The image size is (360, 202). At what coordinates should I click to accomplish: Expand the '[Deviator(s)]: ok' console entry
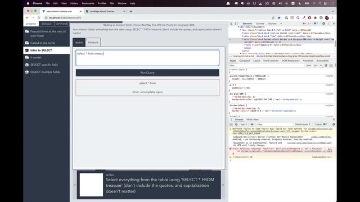point(233,157)
